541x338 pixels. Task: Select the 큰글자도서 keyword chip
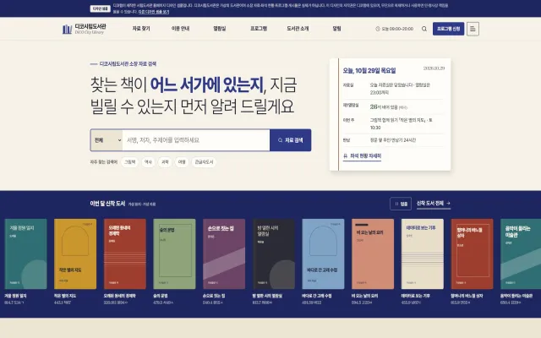coord(204,162)
